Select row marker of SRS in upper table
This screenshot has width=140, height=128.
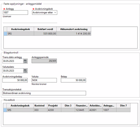coord(5,34)
